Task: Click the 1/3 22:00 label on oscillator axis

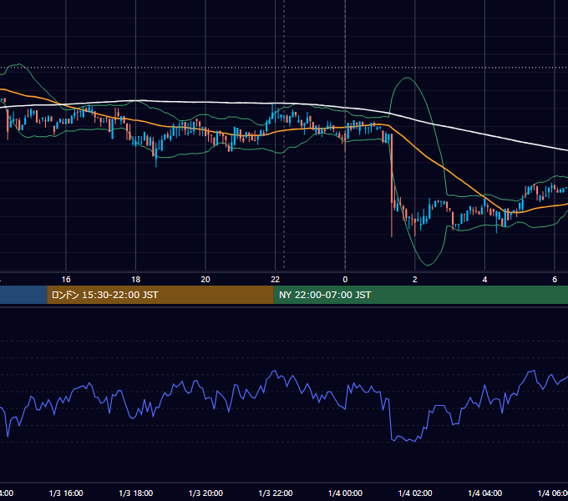Action: 276,493
